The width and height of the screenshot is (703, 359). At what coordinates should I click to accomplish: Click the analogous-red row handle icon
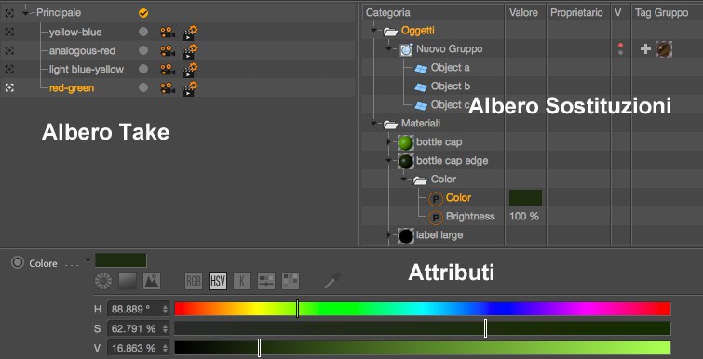(x=9, y=50)
